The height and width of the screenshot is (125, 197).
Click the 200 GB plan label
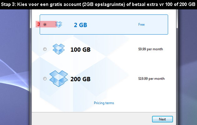[80, 79]
